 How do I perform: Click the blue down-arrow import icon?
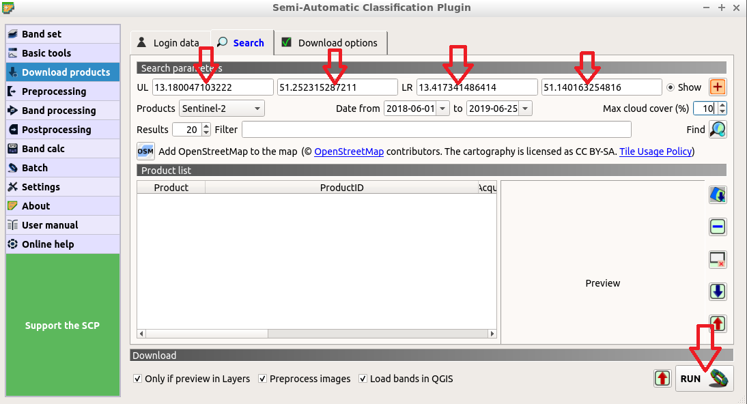click(717, 291)
